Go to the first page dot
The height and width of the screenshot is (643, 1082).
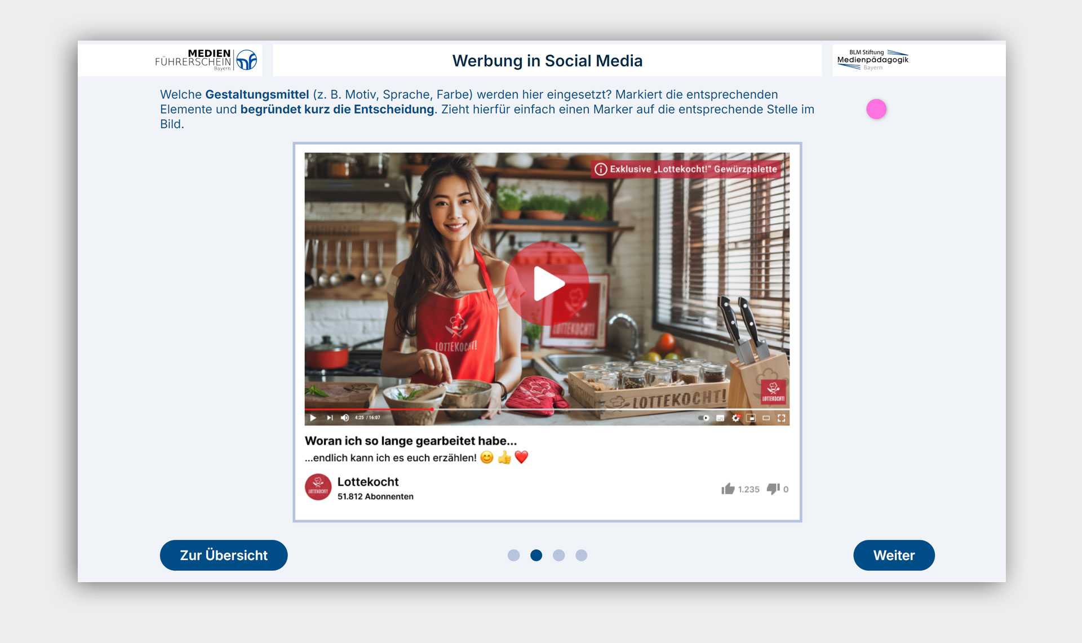513,556
